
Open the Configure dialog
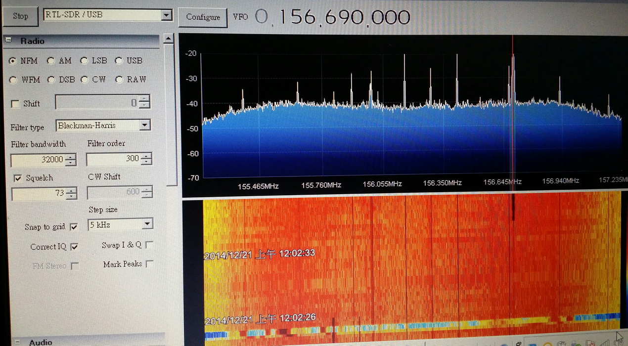[x=203, y=17]
